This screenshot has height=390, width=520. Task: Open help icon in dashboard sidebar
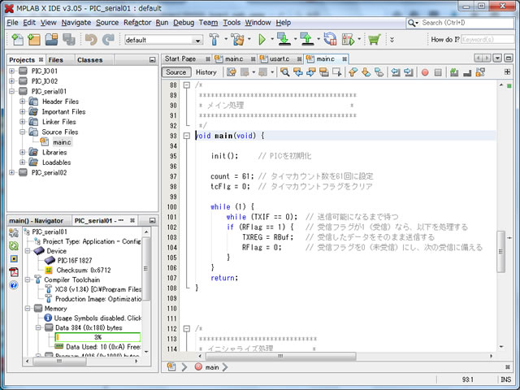[x=14, y=285]
